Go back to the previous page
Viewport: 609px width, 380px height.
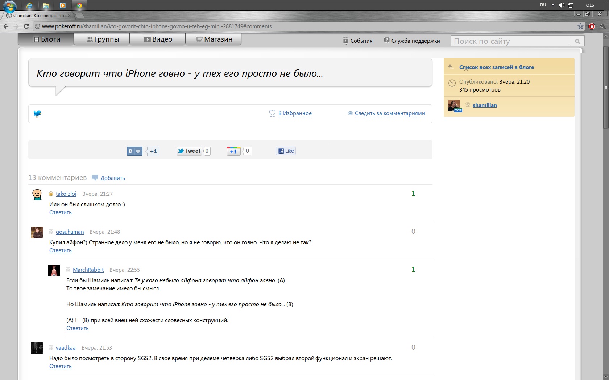coord(6,26)
